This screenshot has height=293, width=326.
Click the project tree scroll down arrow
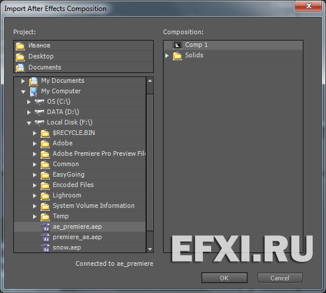click(x=150, y=249)
